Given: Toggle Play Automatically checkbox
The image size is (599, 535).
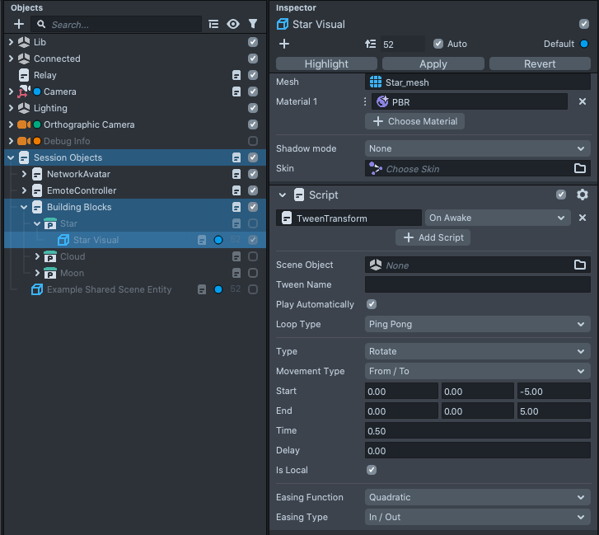Looking at the screenshot, I should [372, 304].
